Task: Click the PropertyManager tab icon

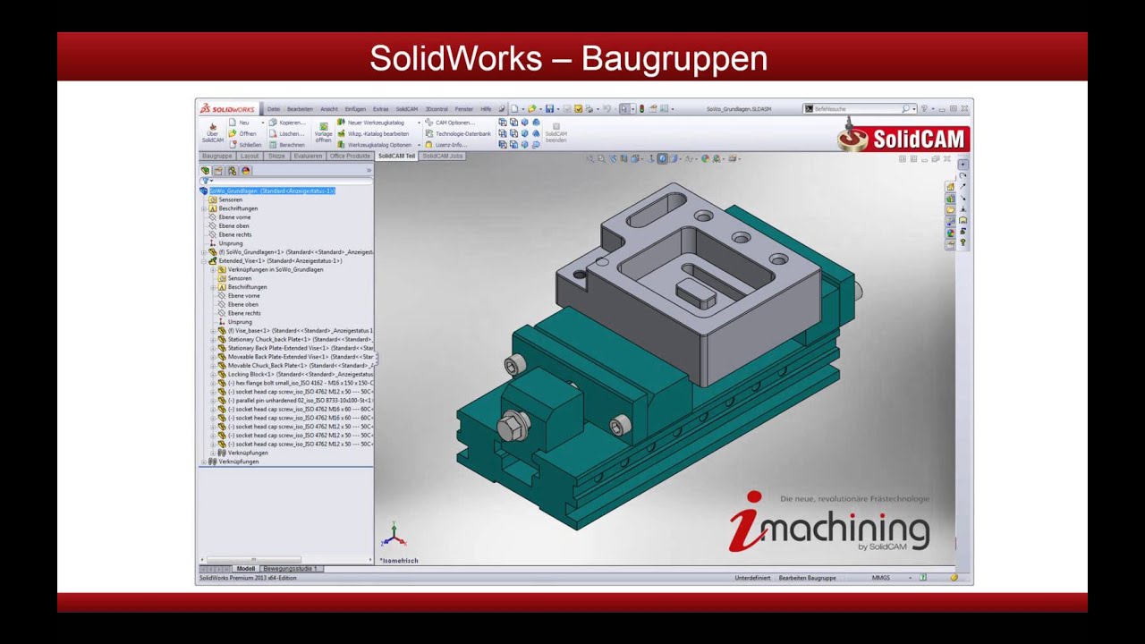Action: point(218,171)
